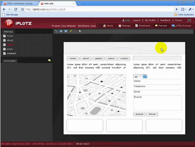195x147 pixels.
Task: Select the arrow pointer tool
Action: [x=80, y=31]
